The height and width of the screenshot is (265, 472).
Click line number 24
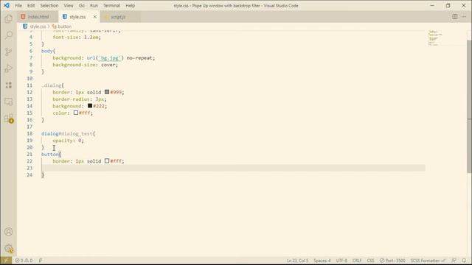click(29, 175)
